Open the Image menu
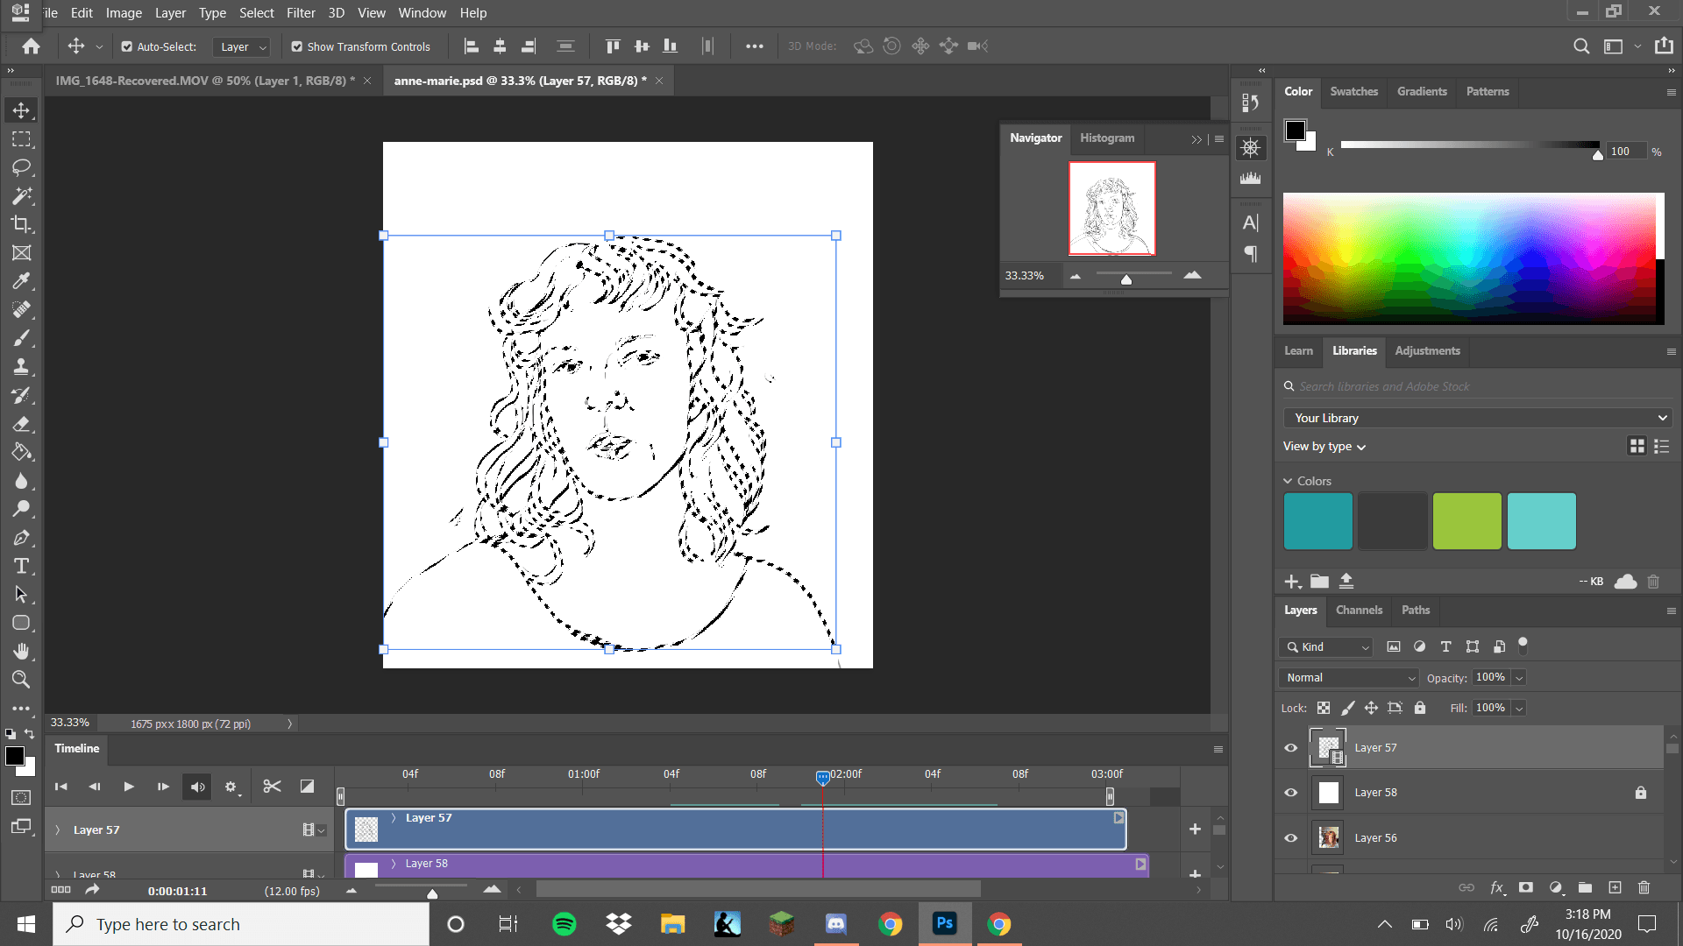Image resolution: width=1683 pixels, height=946 pixels. 124,12
